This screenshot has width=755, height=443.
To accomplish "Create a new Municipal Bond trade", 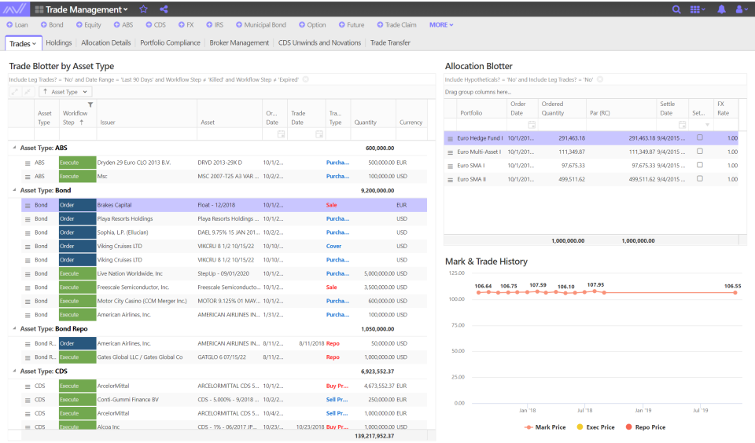I will click(x=260, y=24).
